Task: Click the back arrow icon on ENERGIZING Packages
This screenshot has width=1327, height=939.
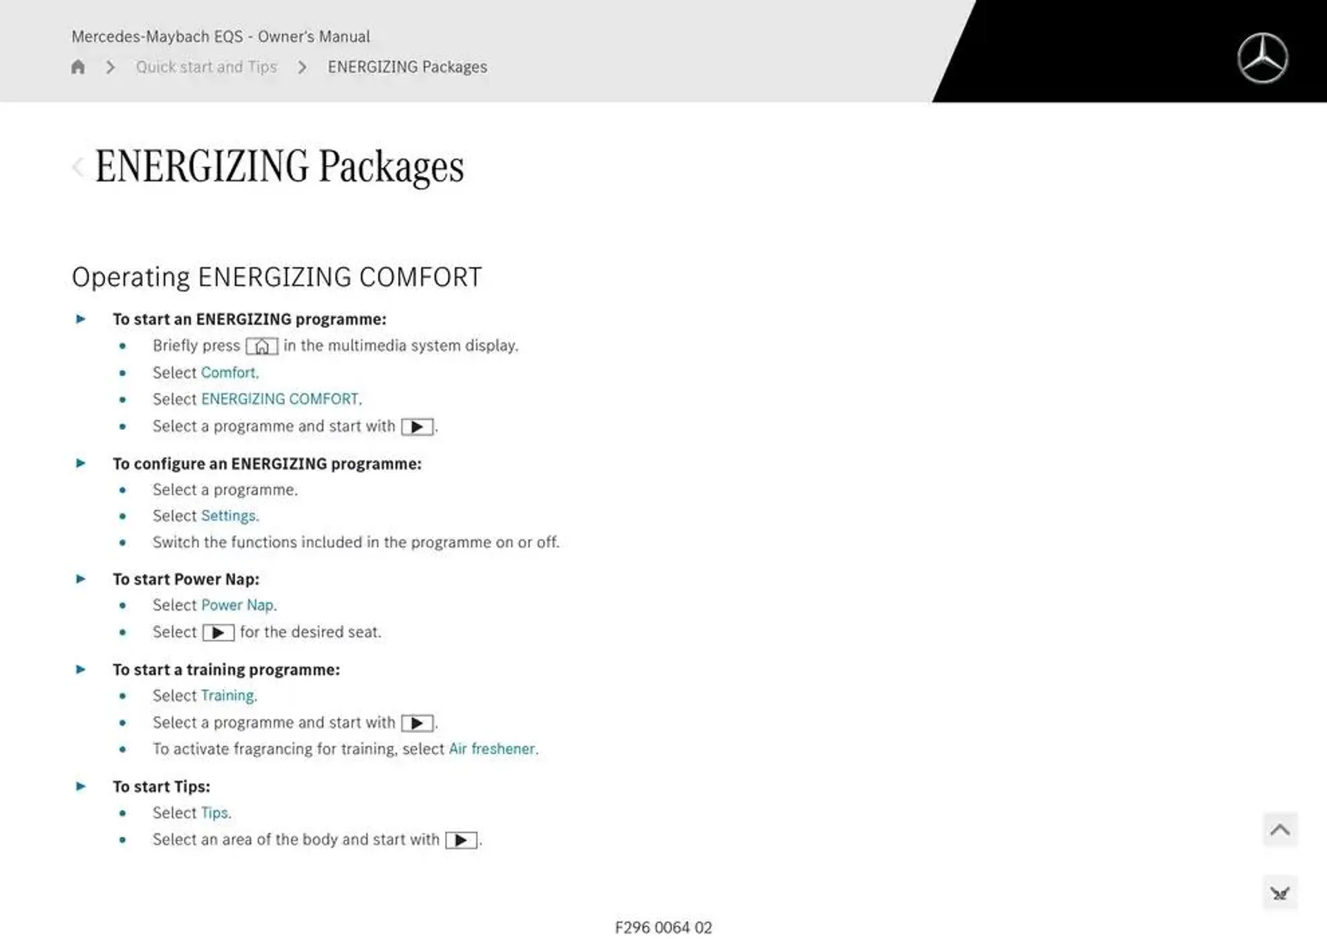Action: tap(77, 166)
